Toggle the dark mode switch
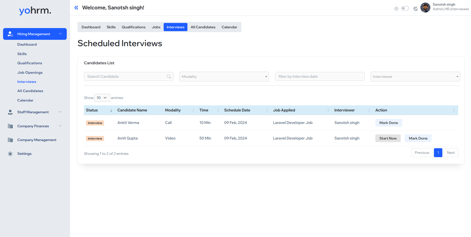The height and width of the screenshot is (237, 471). tap(405, 8)
